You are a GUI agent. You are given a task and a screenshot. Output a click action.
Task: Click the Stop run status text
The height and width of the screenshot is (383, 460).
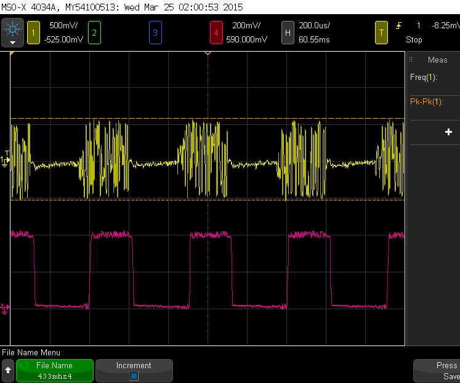pyautogui.click(x=414, y=39)
